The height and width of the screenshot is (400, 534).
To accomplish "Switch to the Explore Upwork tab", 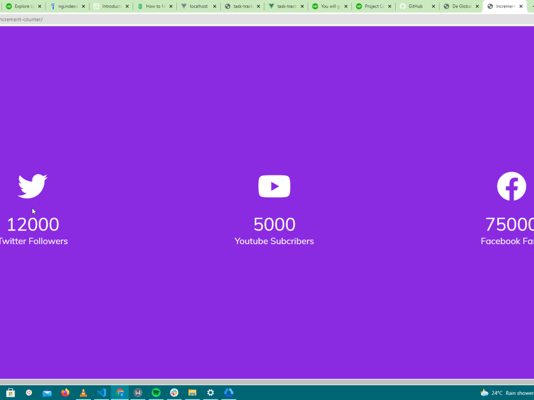I will click(22, 6).
